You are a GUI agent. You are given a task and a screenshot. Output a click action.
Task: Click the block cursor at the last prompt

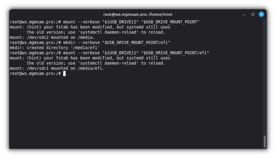point(64,74)
